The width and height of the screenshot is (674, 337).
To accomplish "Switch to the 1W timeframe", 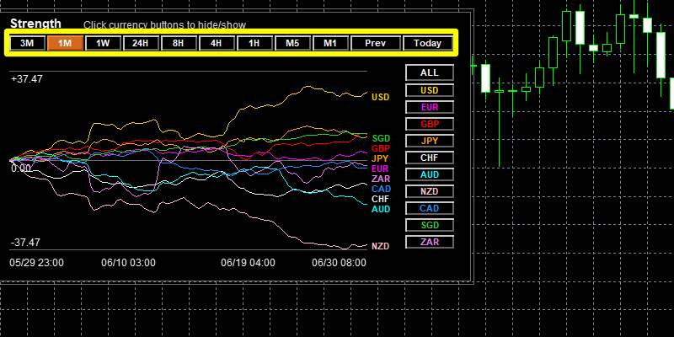I will pyautogui.click(x=103, y=43).
